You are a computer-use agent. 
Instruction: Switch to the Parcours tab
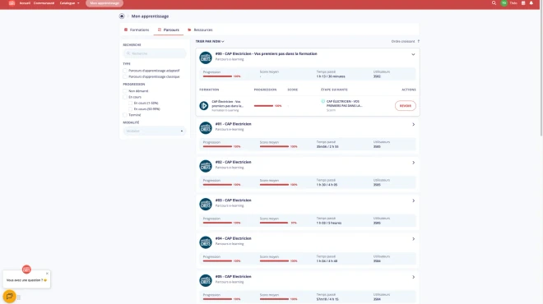(x=169, y=30)
